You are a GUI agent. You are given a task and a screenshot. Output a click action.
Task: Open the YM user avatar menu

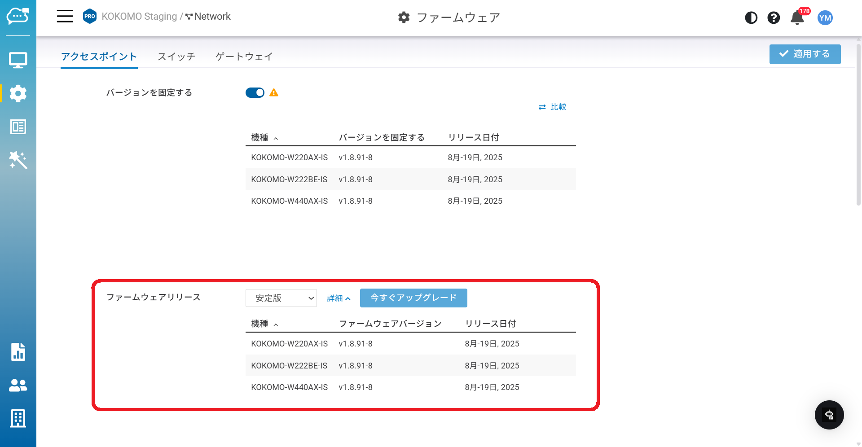click(825, 18)
